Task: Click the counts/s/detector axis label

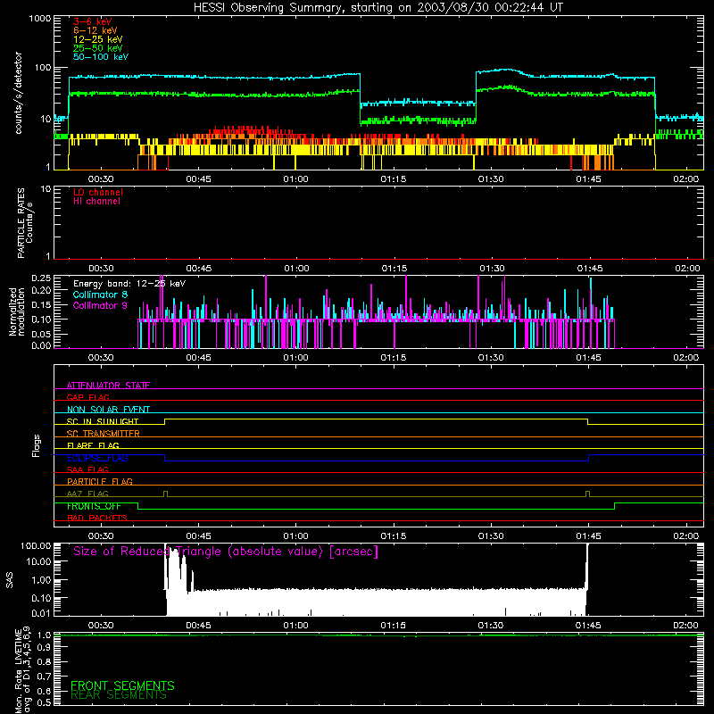Action: (x=19, y=93)
